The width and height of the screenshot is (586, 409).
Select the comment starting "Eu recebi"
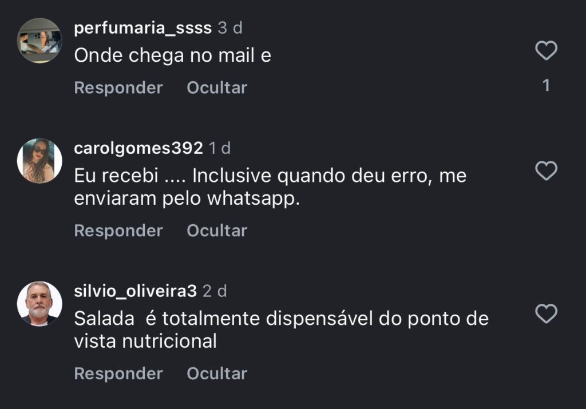click(x=270, y=186)
